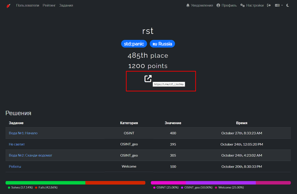Open the Пользователи page
This screenshot has height=194, width=297.
tap(28, 5)
